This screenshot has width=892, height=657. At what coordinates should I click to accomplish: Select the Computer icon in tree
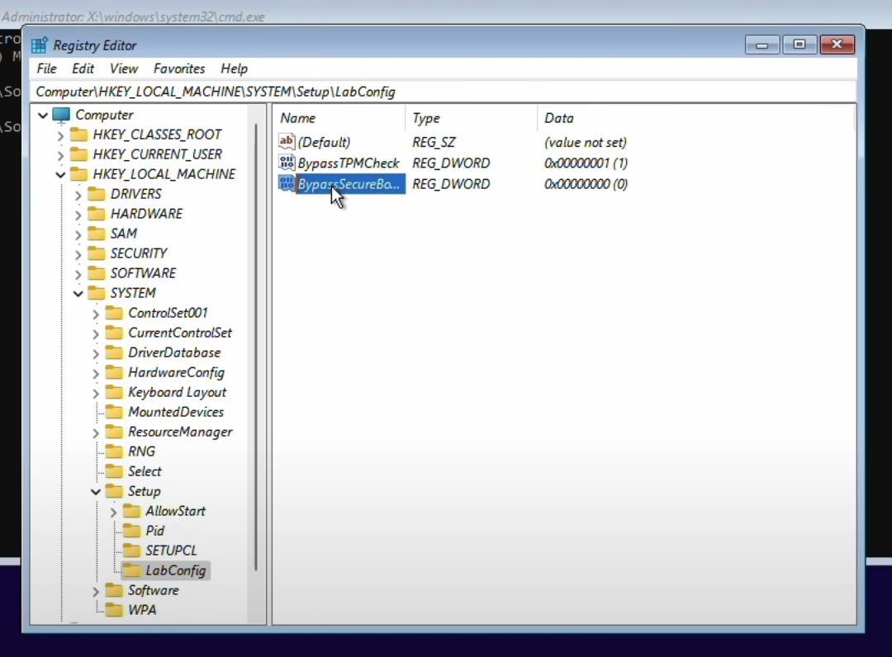[61, 115]
